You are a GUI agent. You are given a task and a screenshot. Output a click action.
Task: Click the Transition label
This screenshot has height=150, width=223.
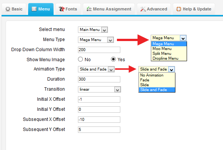[54, 89]
